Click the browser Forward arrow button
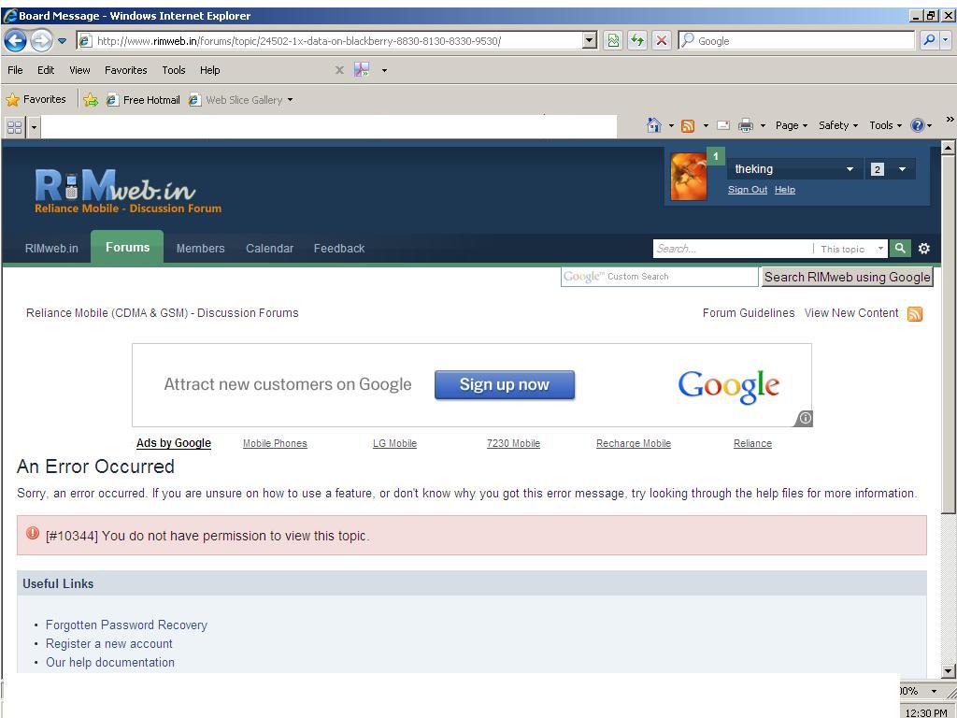957x718 pixels. click(x=41, y=41)
